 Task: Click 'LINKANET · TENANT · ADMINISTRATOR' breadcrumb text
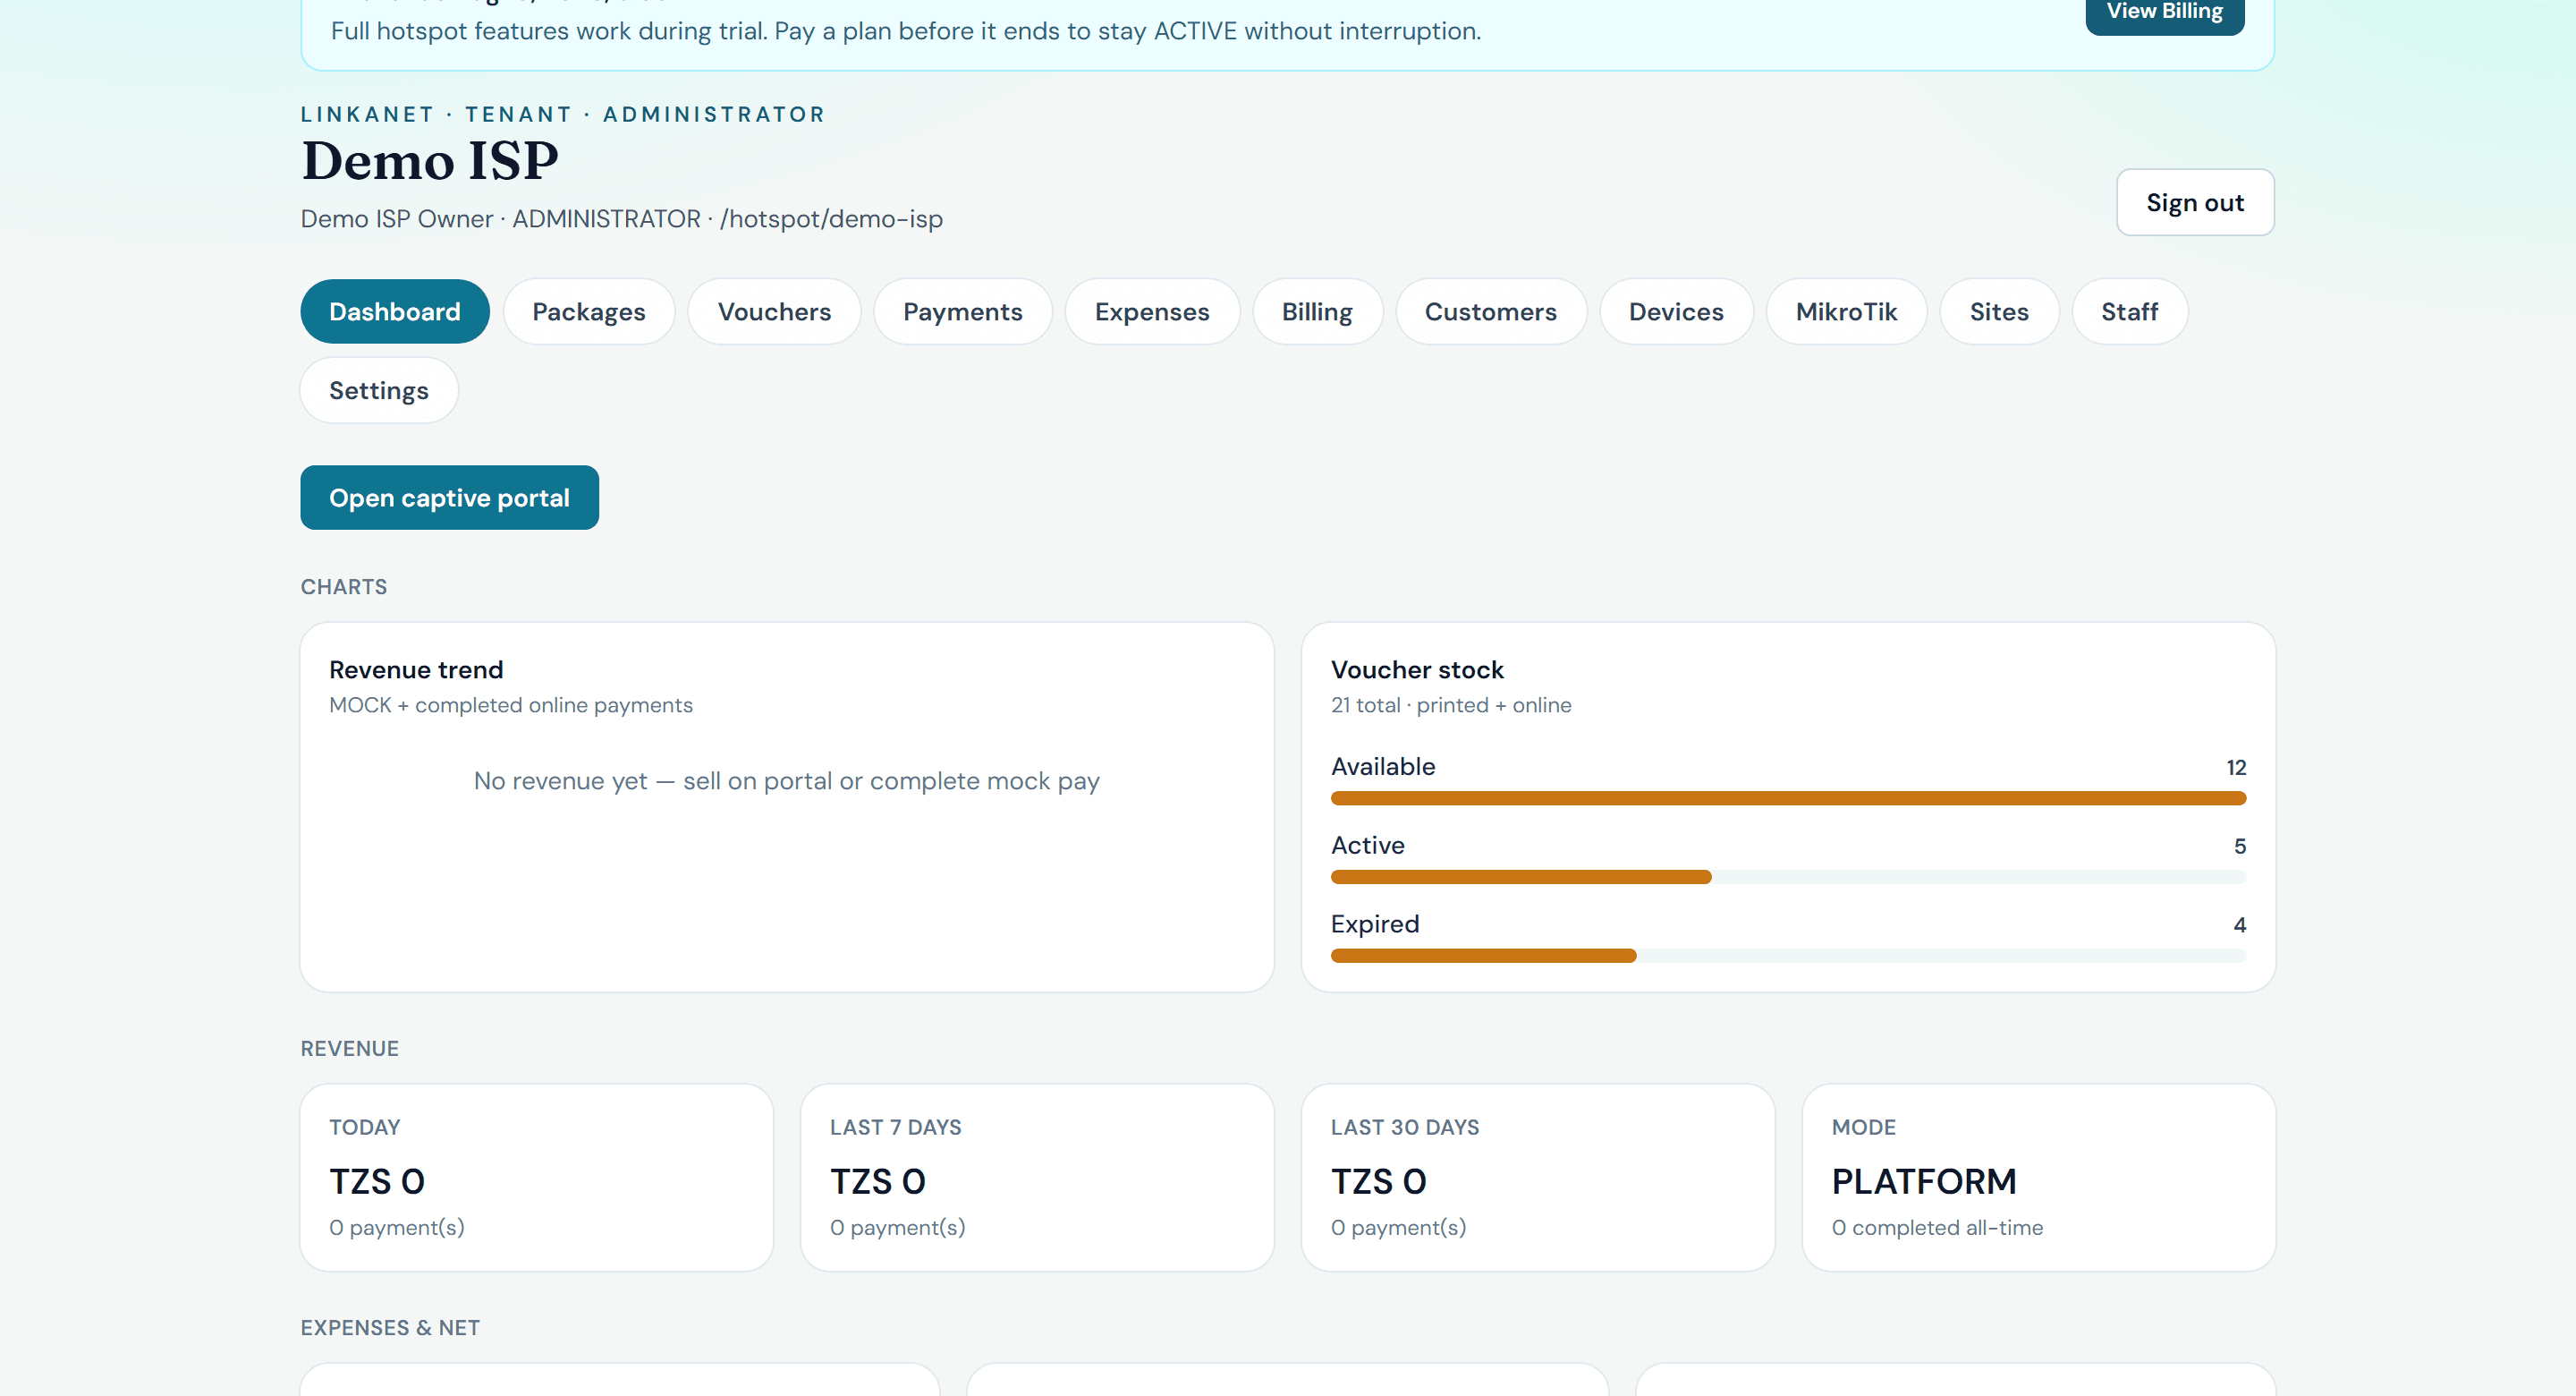point(563,115)
